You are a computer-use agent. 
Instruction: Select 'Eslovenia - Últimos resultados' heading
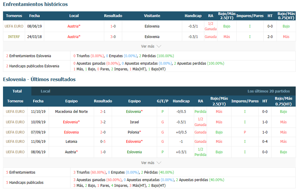39,79
